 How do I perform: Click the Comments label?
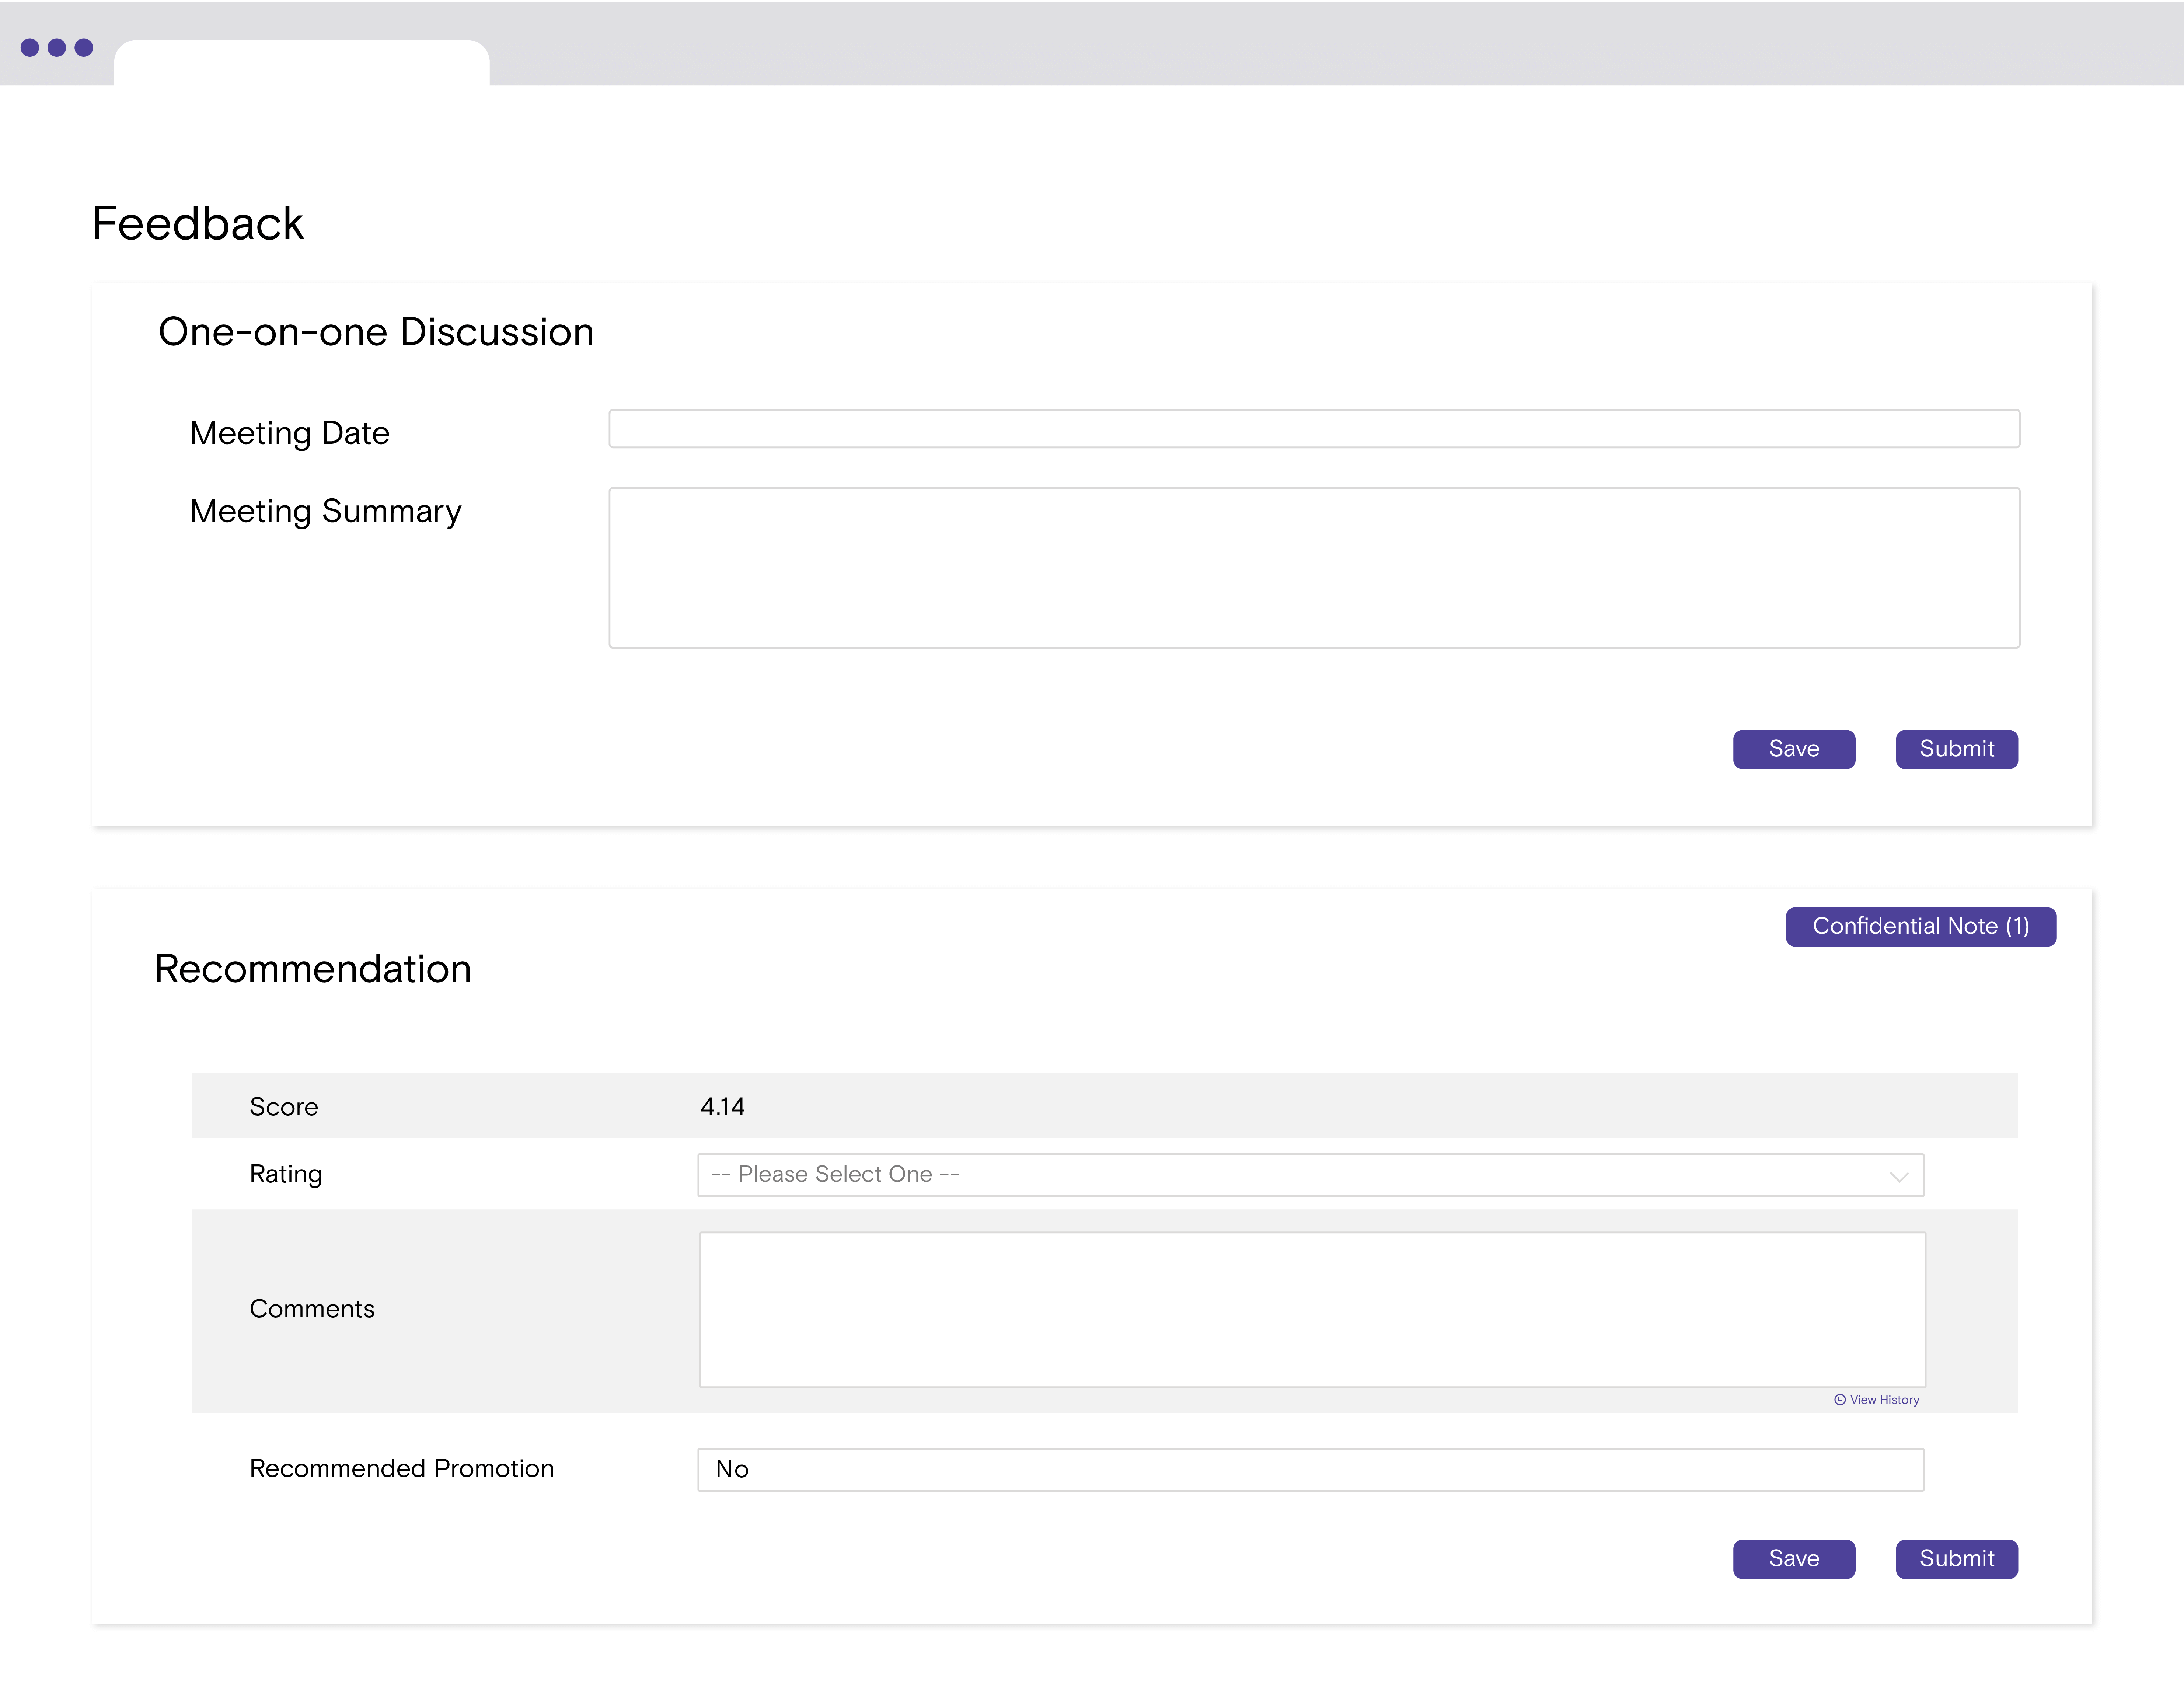pyautogui.click(x=312, y=1309)
